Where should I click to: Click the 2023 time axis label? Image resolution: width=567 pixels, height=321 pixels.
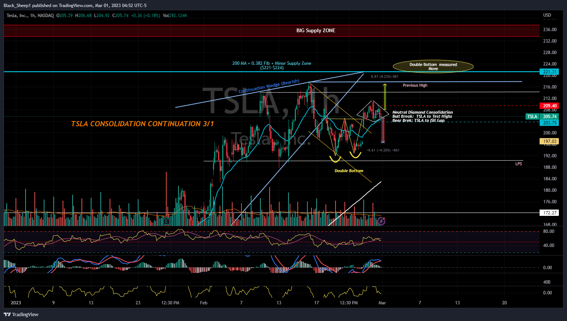[x=16, y=303]
